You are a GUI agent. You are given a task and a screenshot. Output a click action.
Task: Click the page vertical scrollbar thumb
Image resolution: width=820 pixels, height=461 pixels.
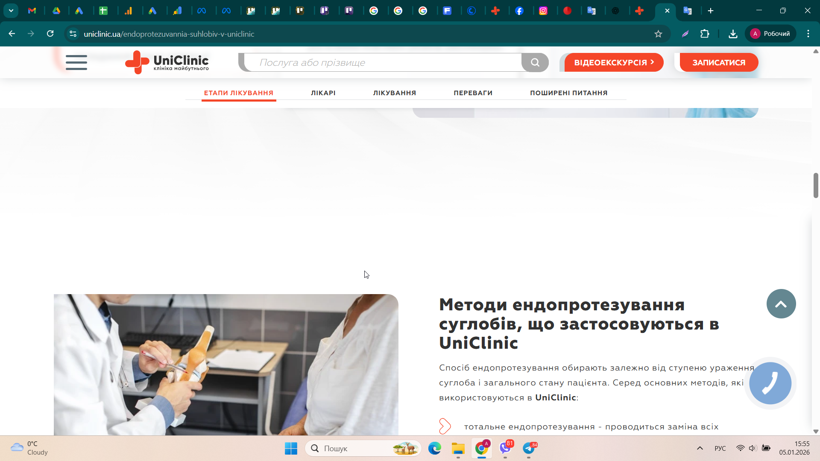click(x=815, y=185)
